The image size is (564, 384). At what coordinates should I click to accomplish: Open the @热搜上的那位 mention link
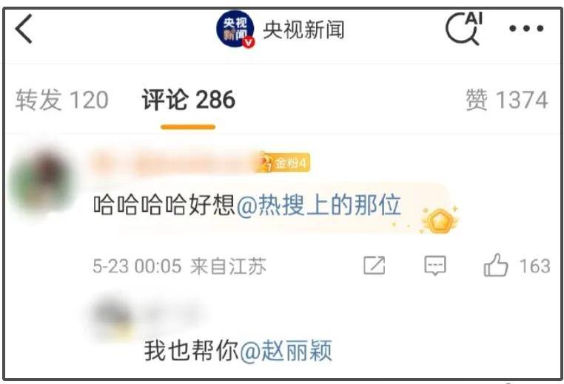point(319,205)
